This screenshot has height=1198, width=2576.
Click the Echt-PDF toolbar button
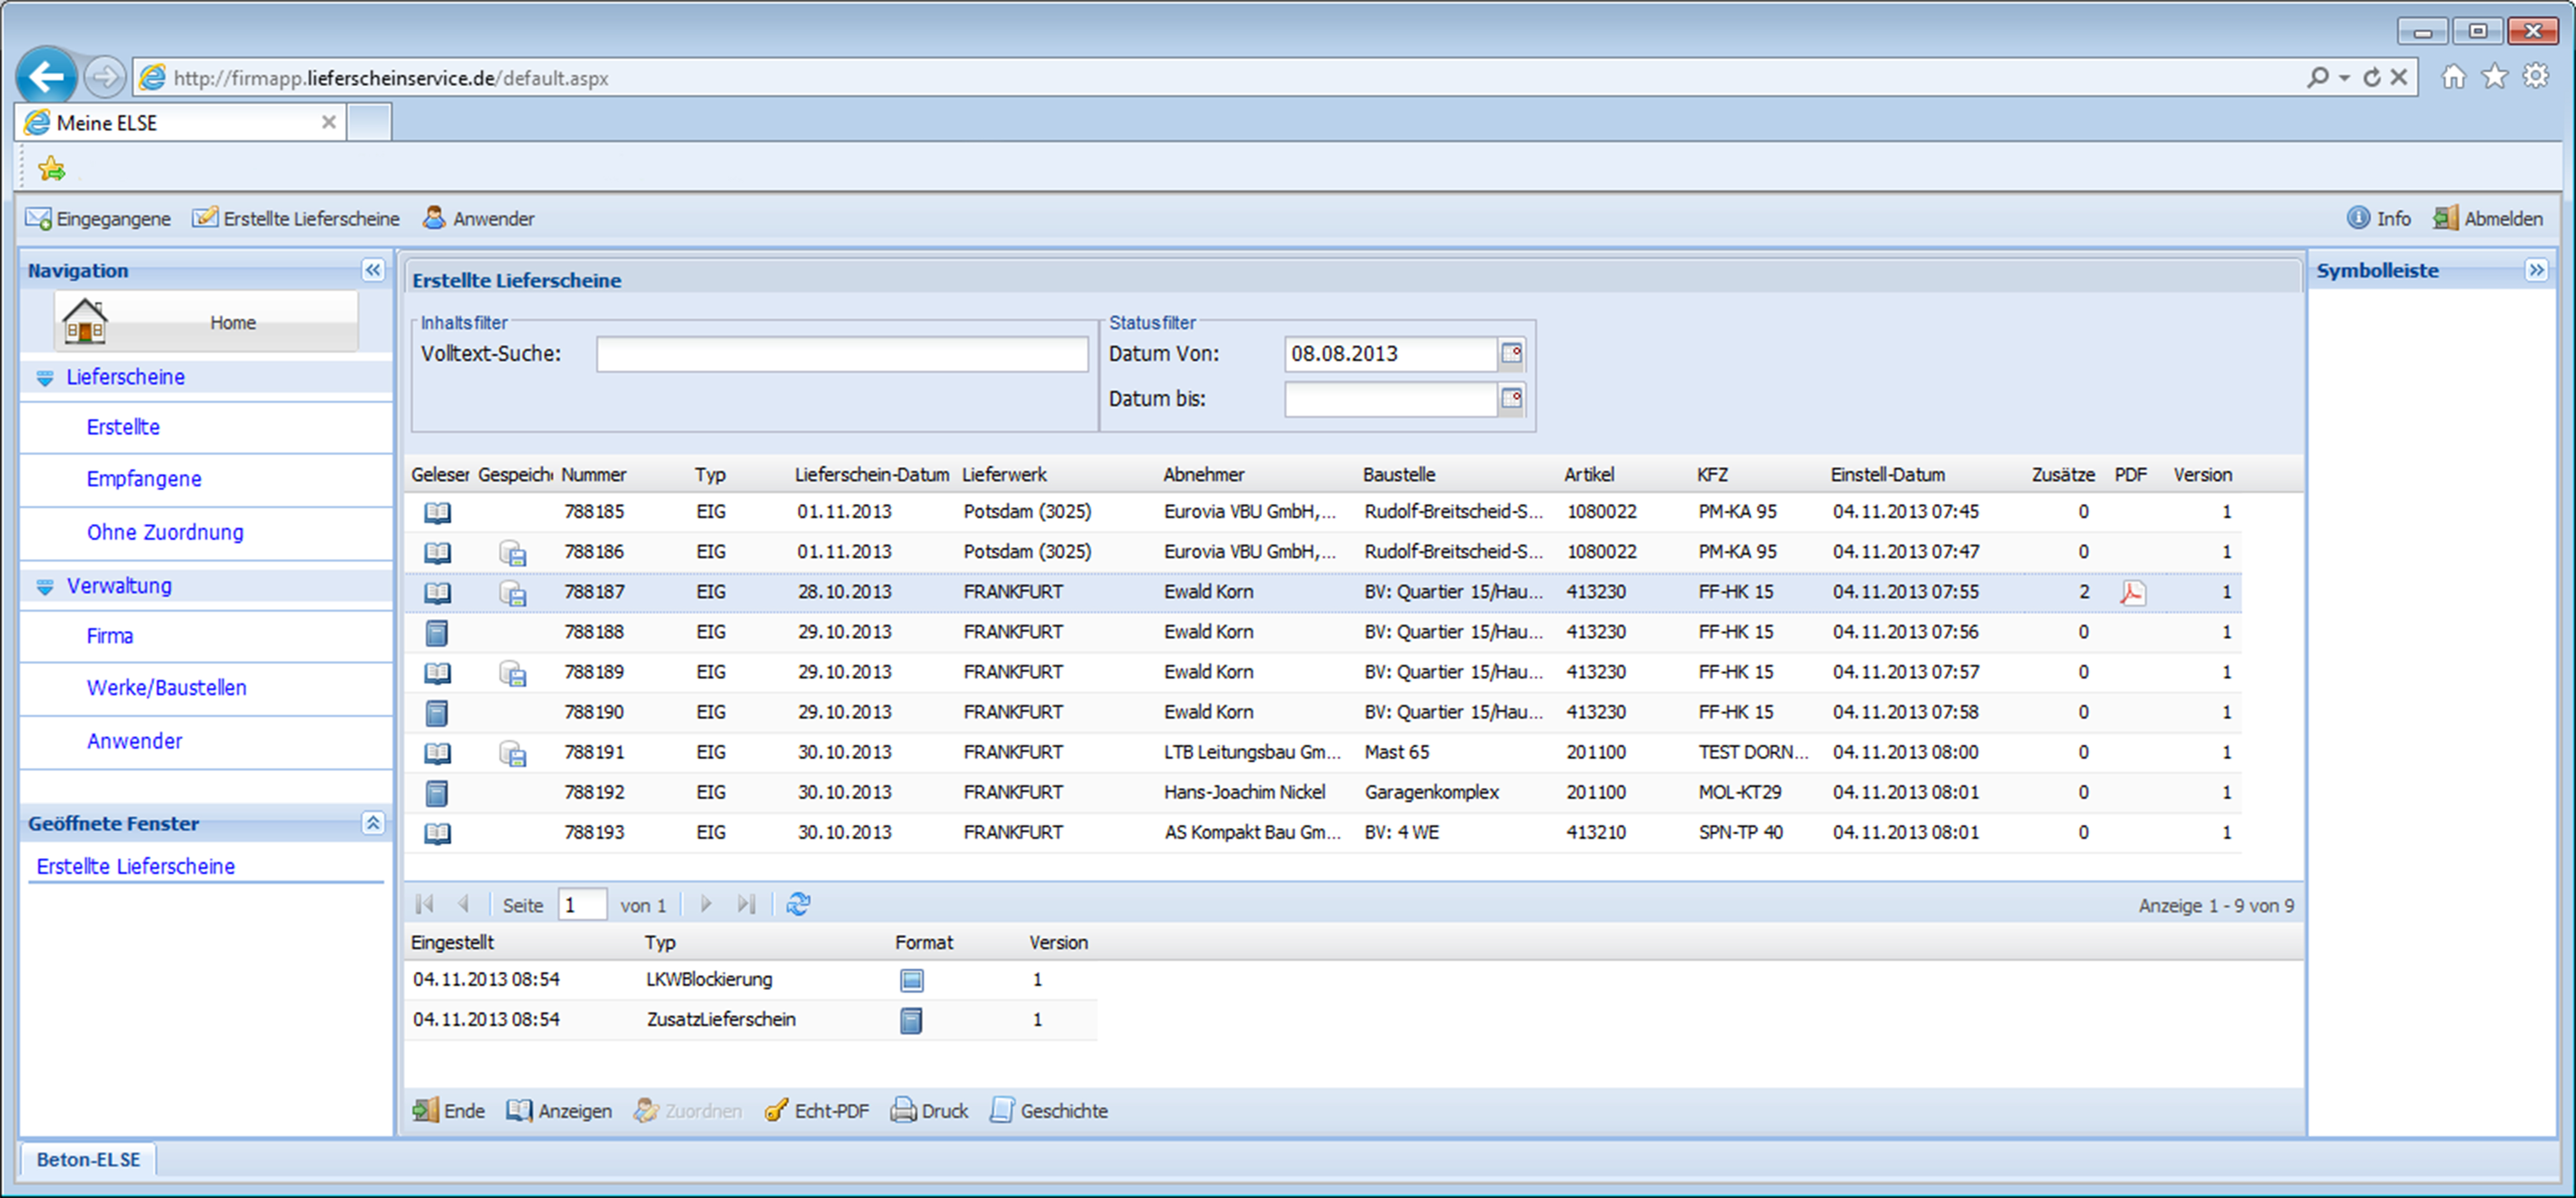click(817, 1111)
